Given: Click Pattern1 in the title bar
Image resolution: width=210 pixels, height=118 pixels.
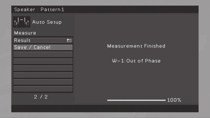Looking at the screenshot, I should [x=52, y=10].
